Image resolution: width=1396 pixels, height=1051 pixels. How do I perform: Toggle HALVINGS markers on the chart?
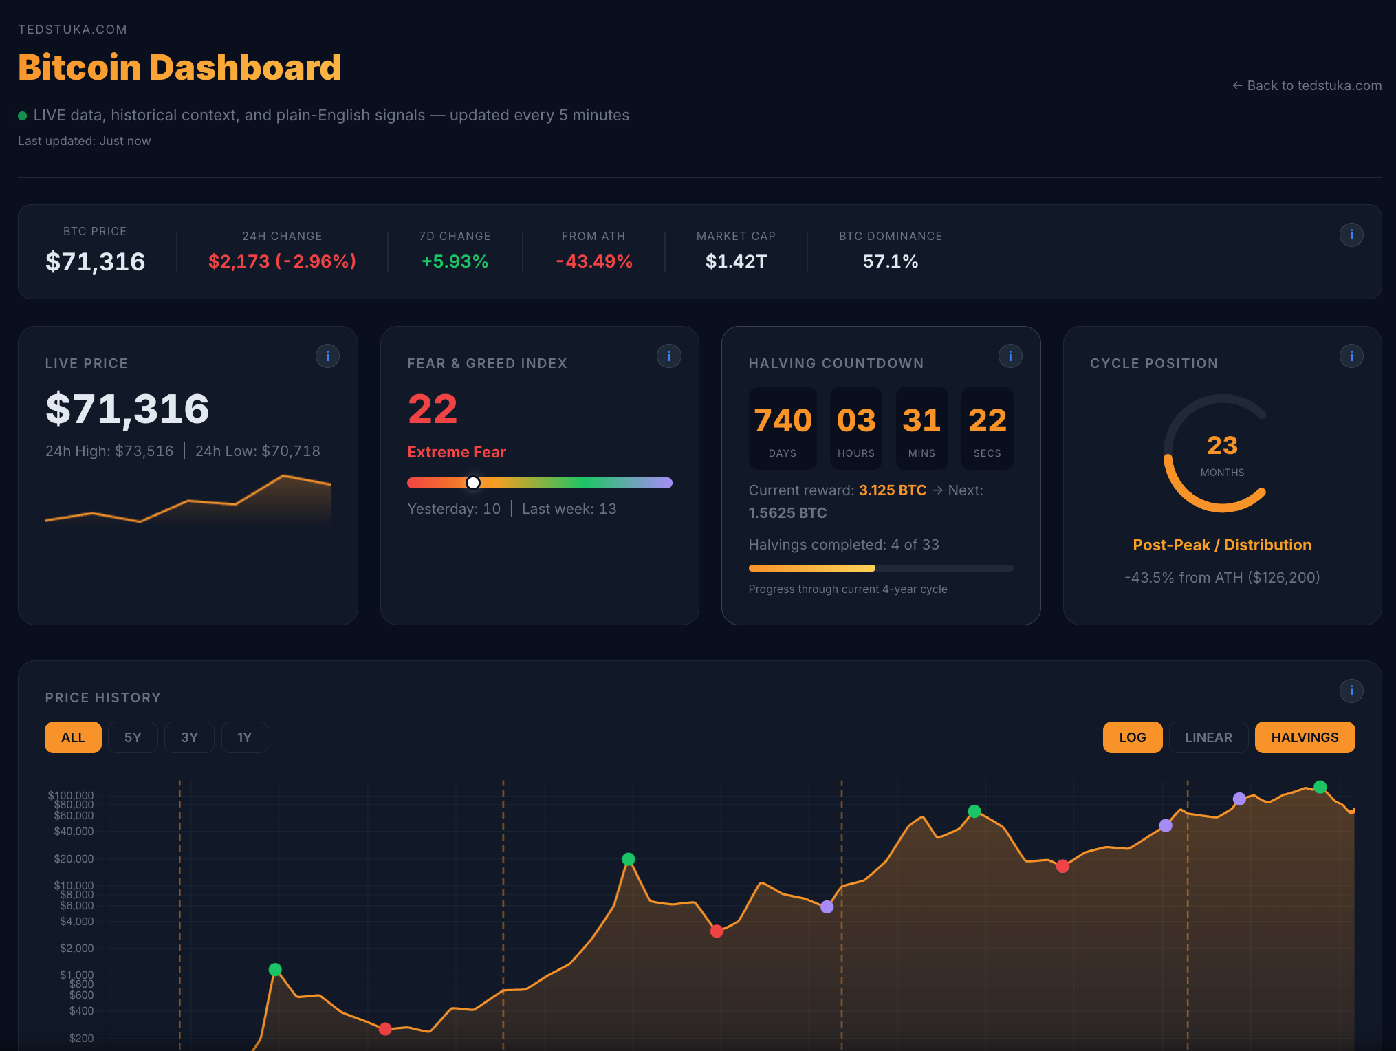click(x=1305, y=737)
